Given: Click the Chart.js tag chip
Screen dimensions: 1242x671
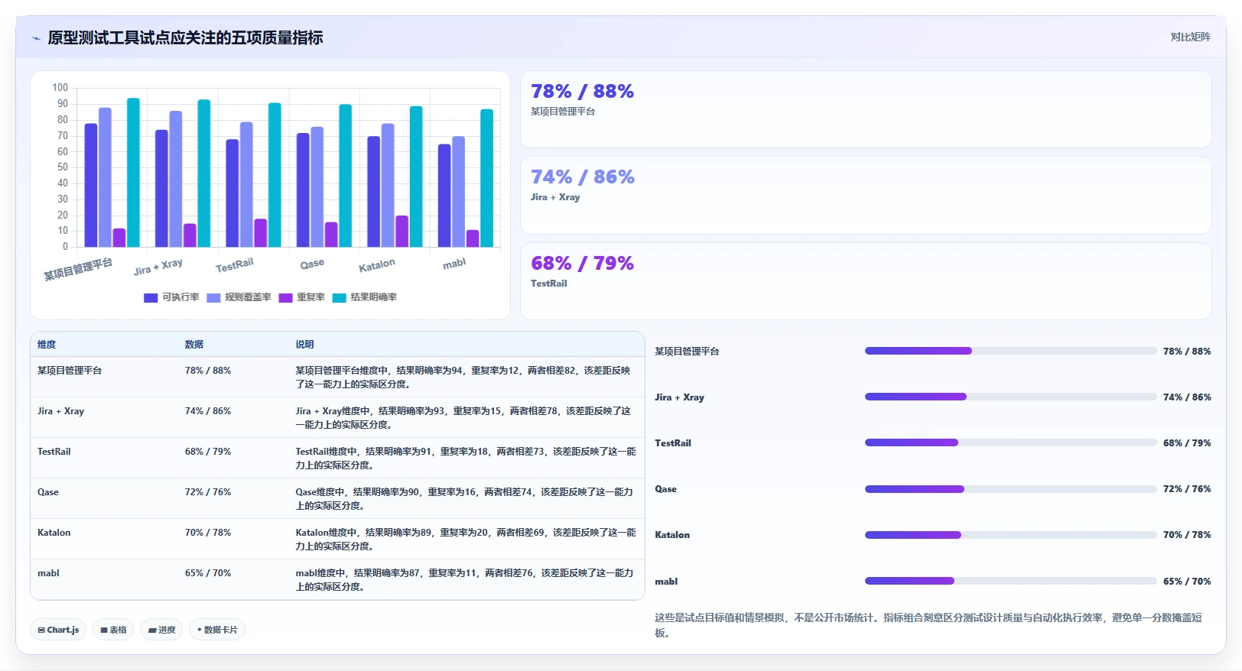Looking at the screenshot, I should pos(58,630).
